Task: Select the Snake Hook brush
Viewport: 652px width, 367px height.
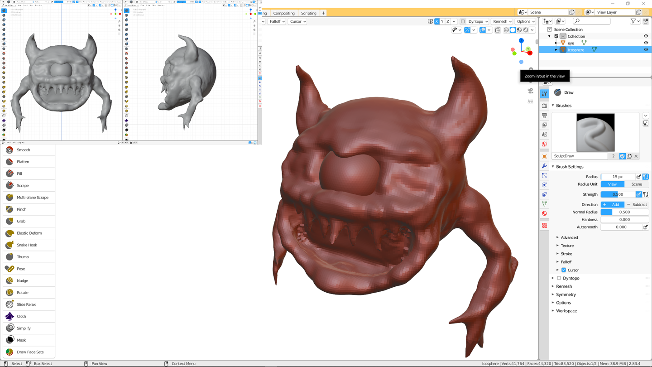Action: pyautogui.click(x=27, y=245)
